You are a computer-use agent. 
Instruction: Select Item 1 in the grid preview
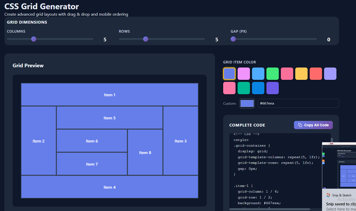pos(110,94)
